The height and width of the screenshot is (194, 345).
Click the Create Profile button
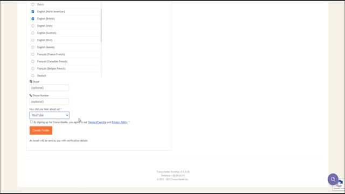(41, 130)
